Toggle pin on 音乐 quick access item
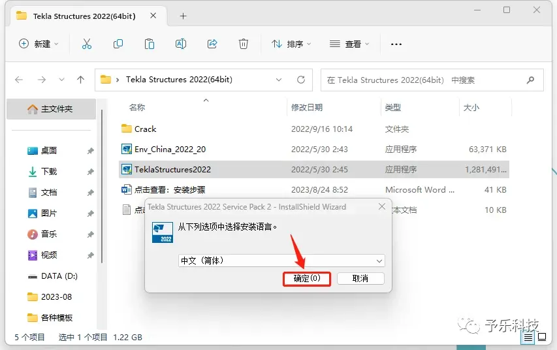This screenshot has height=350, width=557. pyautogui.click(x=90, y=234)
